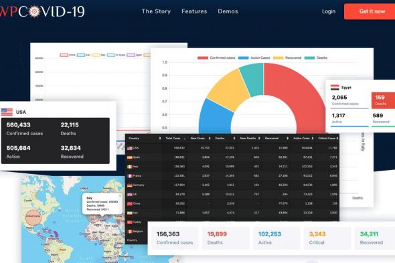Screen dimensions: 395x263
Task: Click the USA flag in the USA card
Action: [7, 112]
